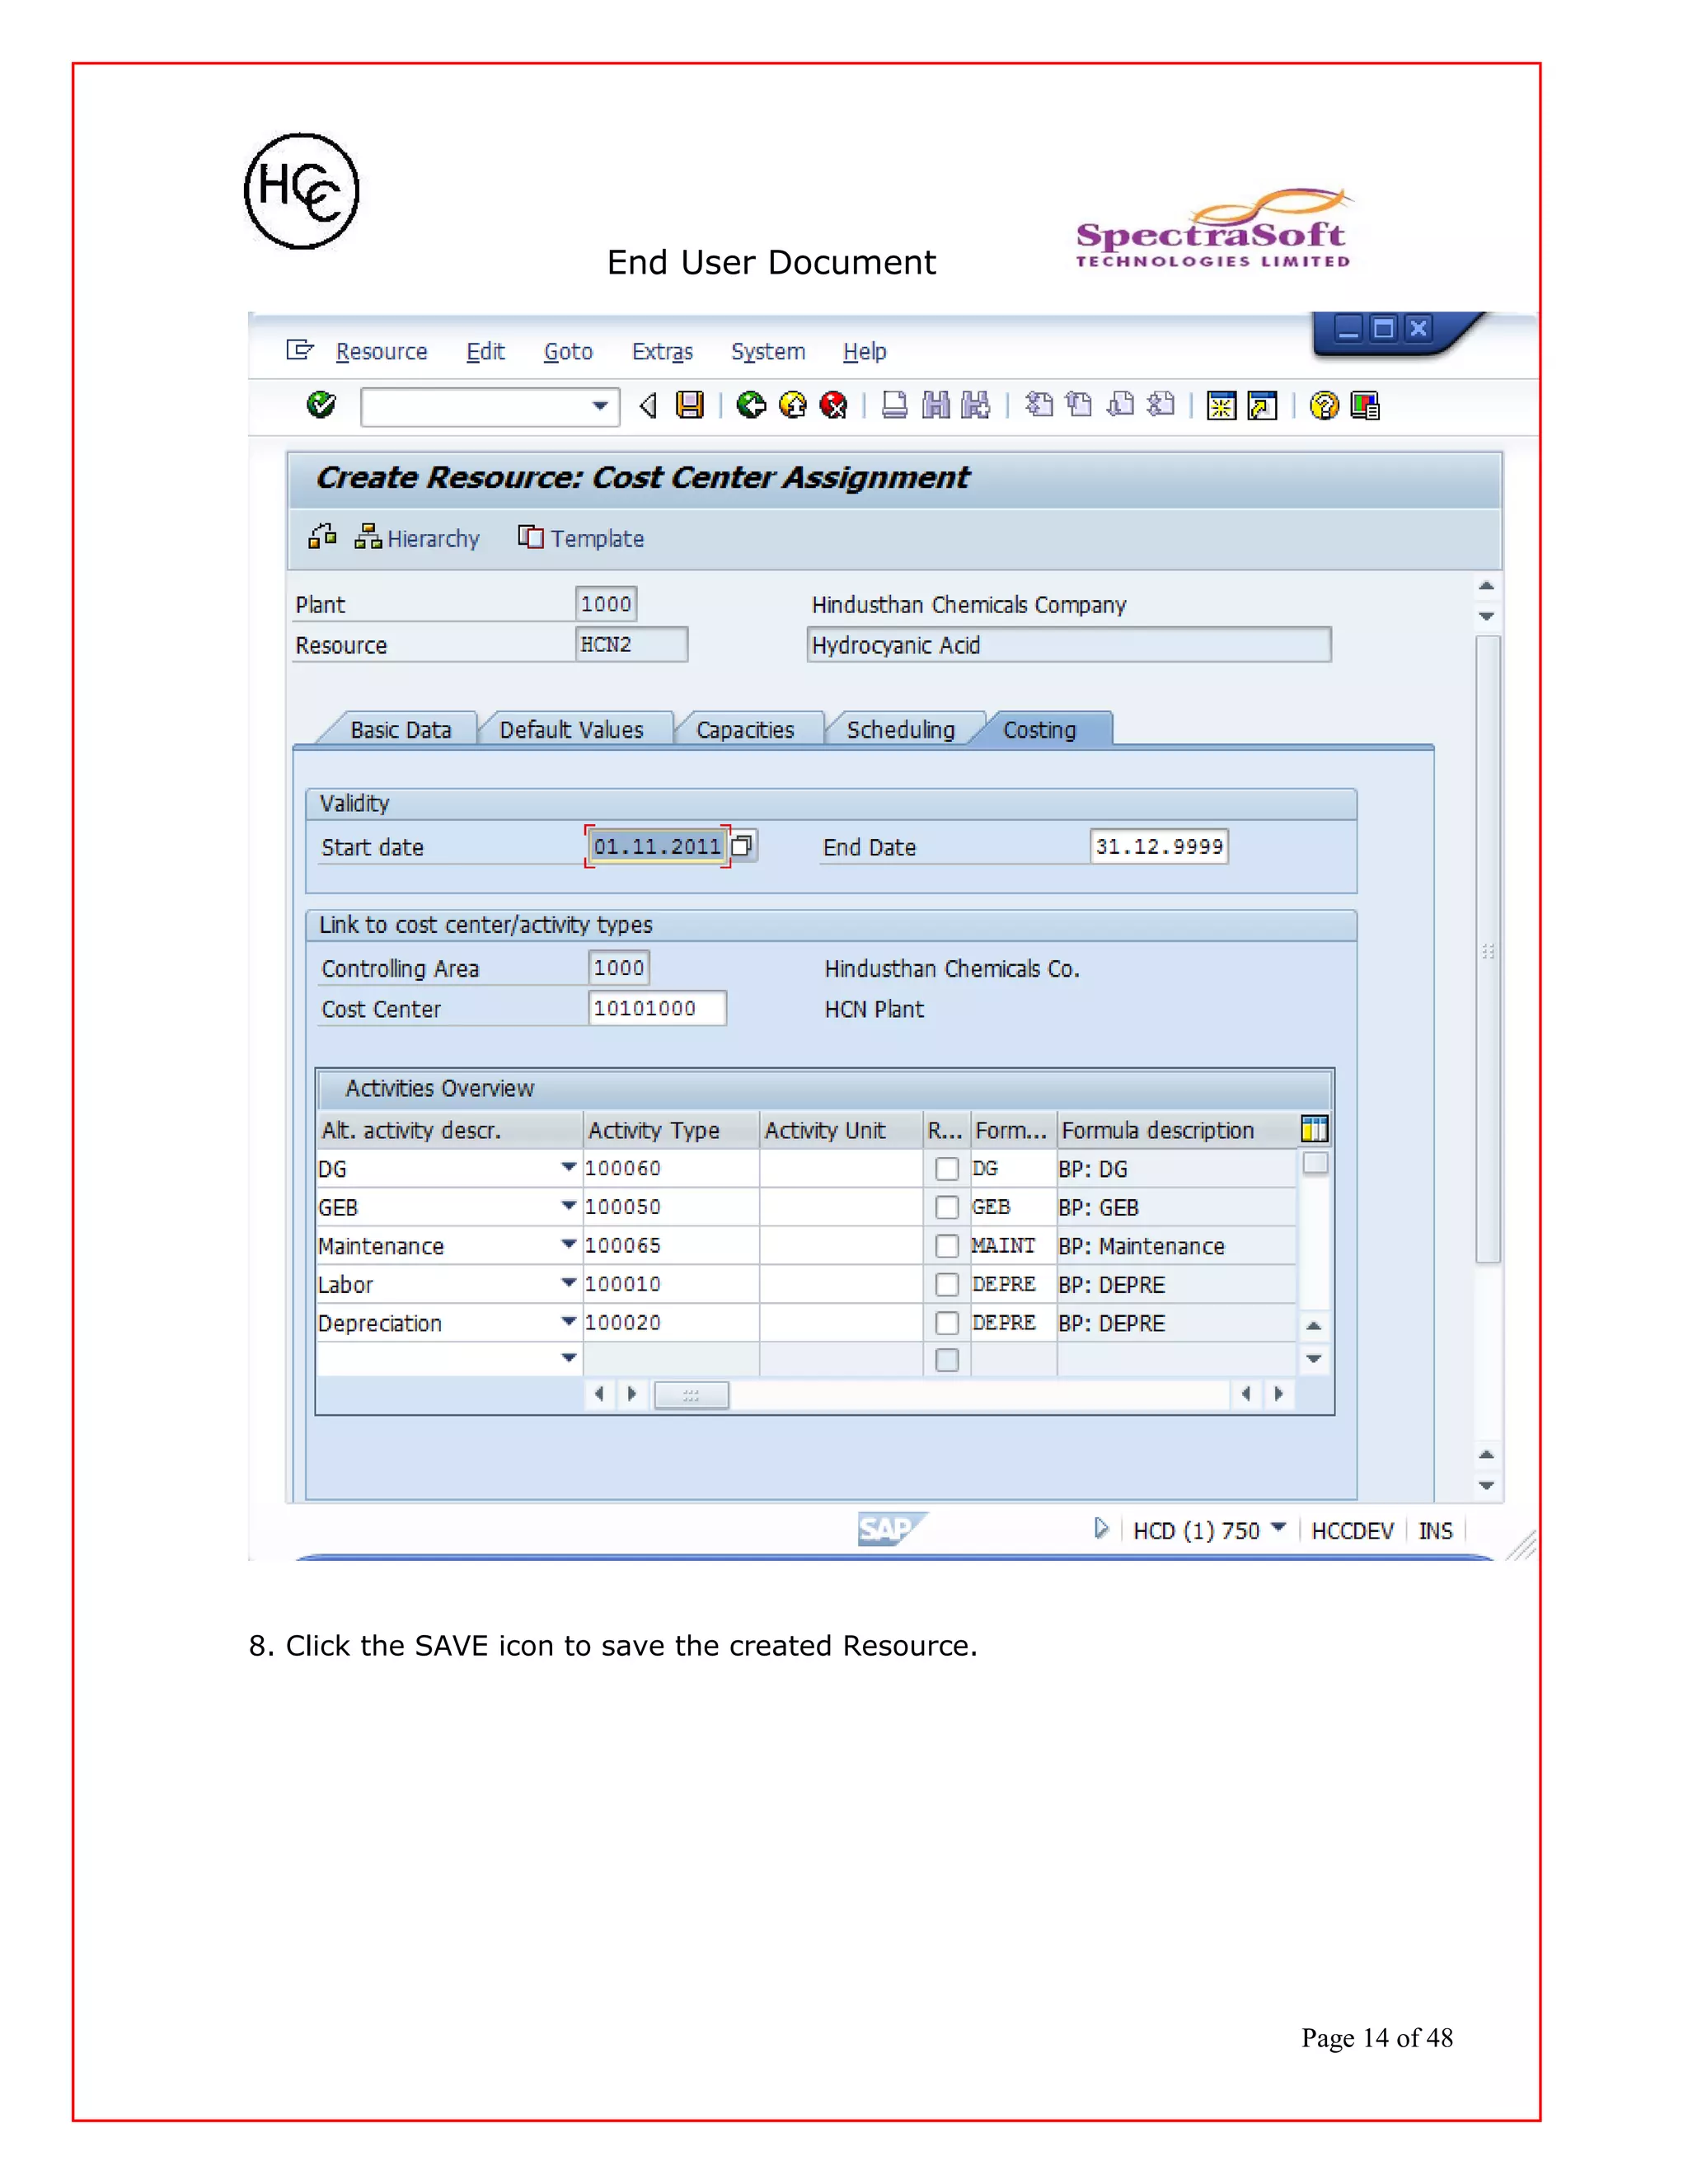The image size is (1688, 2184).
Task: Click the select-all box above table scrollbar
Action: [x=1315, y=1163]
